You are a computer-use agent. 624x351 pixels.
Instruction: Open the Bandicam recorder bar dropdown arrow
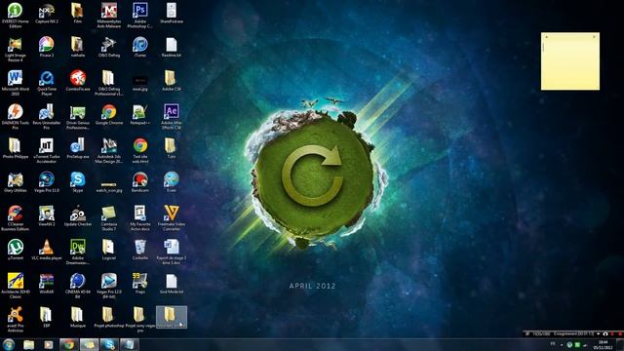pyautogui.click(x=598, y=333)
